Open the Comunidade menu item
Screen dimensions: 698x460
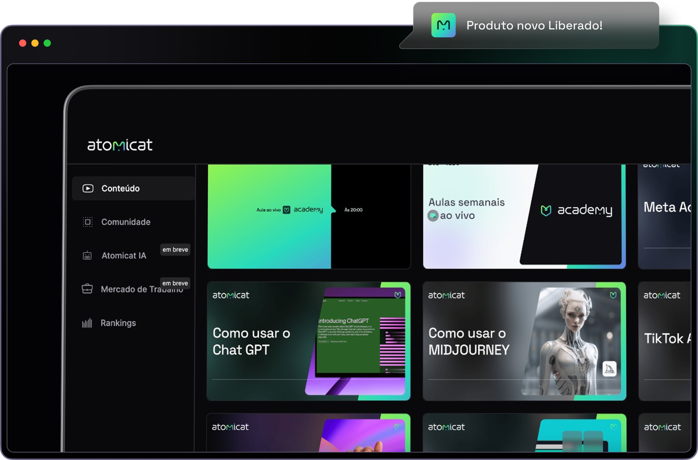126,222
